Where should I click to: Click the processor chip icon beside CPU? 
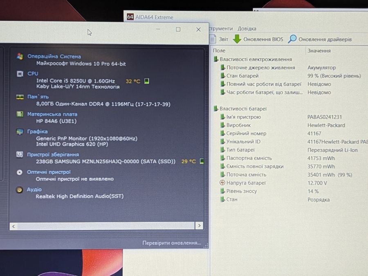20,74
